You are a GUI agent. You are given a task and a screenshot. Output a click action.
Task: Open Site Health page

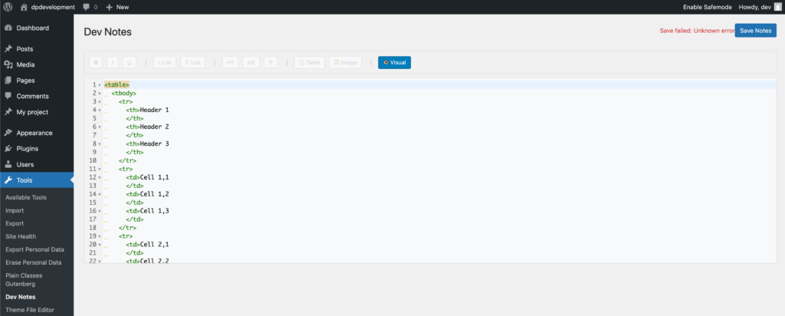coord(21,236)
